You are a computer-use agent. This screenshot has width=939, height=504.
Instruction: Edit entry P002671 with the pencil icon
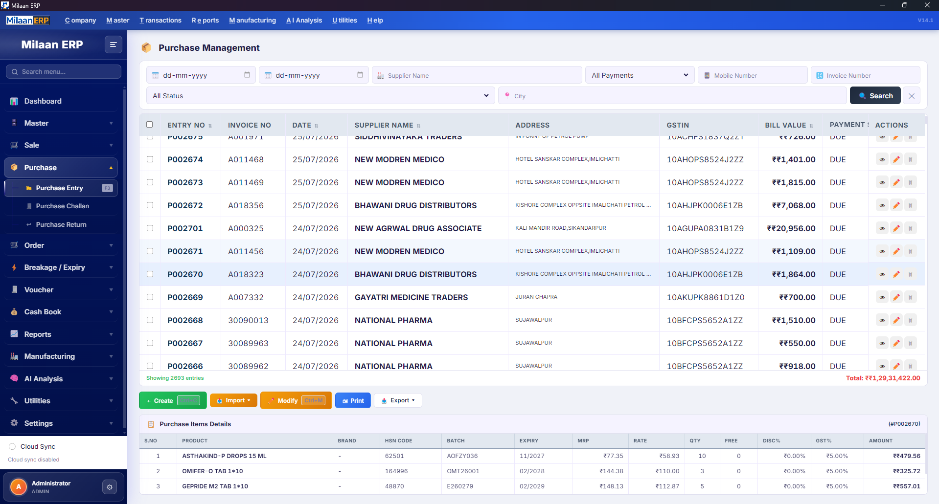click(896, 251)
